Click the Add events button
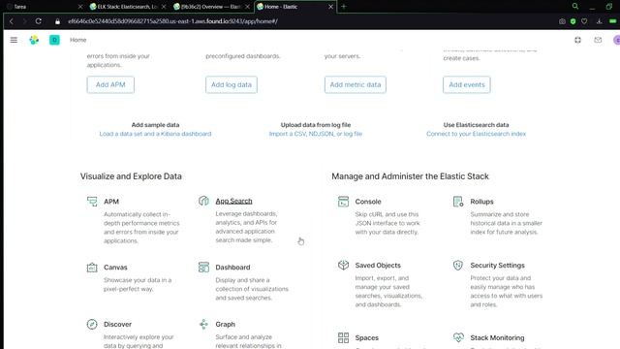Viewport: 620px width, 349px height. tap(467, 84)
